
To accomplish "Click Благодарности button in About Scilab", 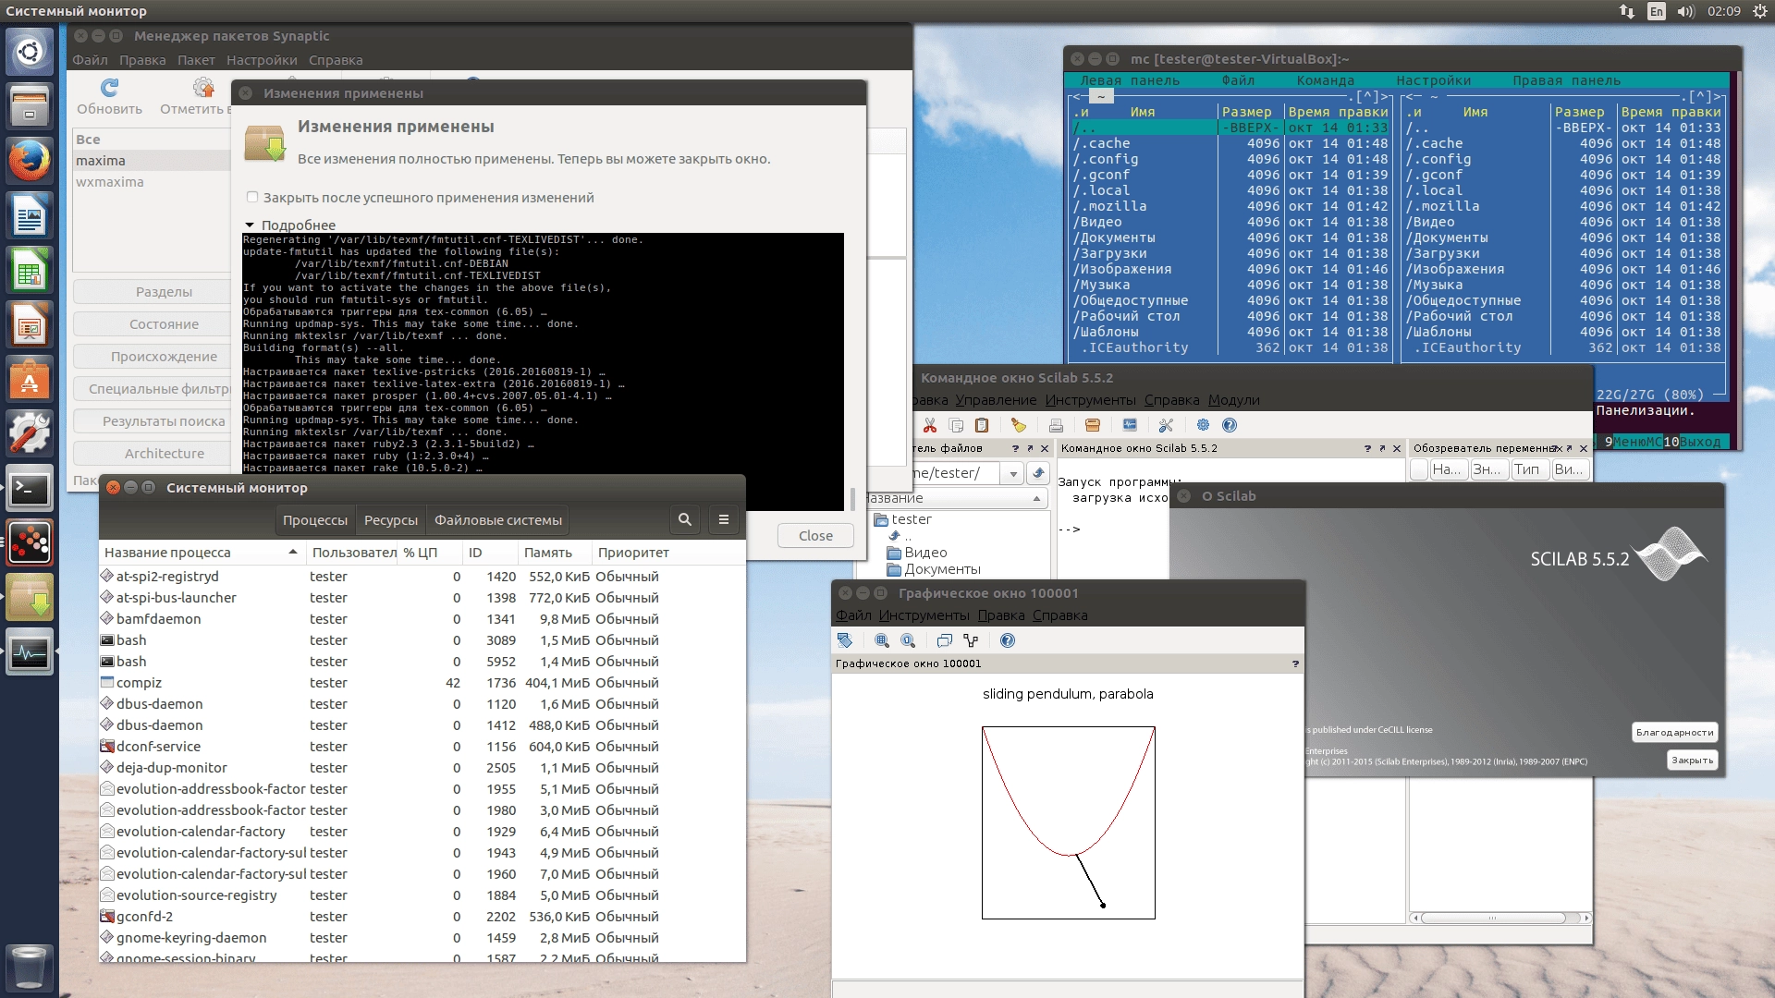I will (x=1674, y=733).
